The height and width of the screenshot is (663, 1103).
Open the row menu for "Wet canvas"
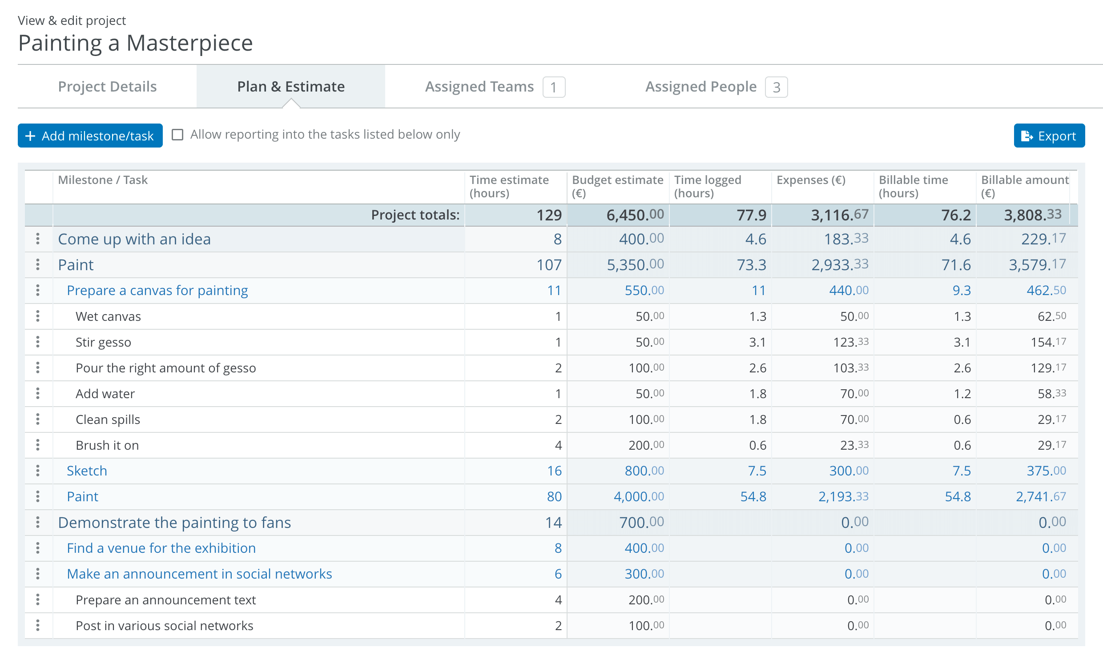click(38, 316)
